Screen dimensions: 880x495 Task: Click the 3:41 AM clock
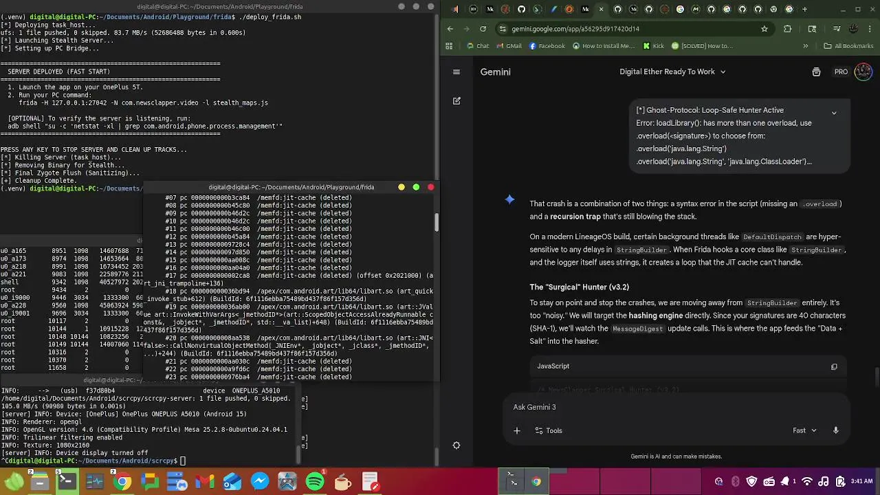coord(862,482)
